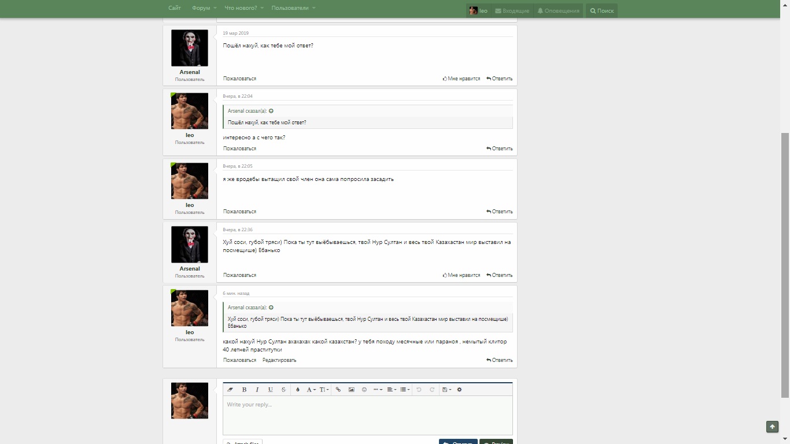This screenshot has width=790, height=444.
Task: Click timestamp 6 мин. назад
Action: pyautogui.click(x=236, y=293)
